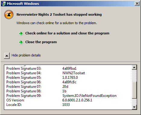Screen dimensions: 141x115
Task: Click green arrow beside Check online option
Action: (x=21, y=34)
